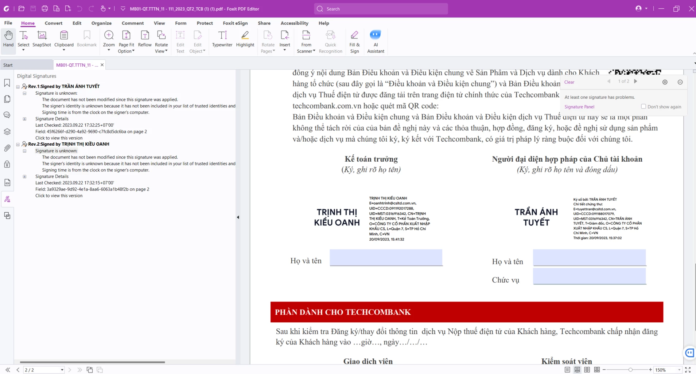Open the page number 2 / 2 dropdown
The height and width of the screenshot is (374, 696).
click(62, 370)
